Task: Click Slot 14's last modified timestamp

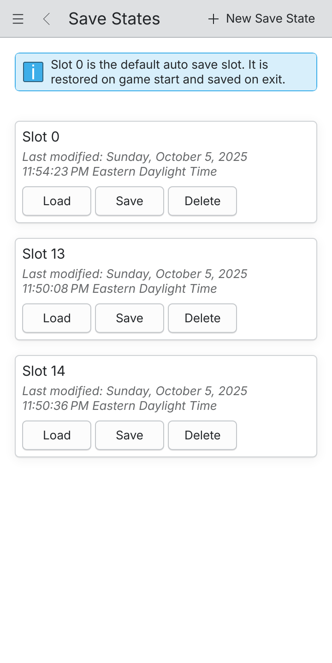Action: pyautogui.click(x=135, y=398)
